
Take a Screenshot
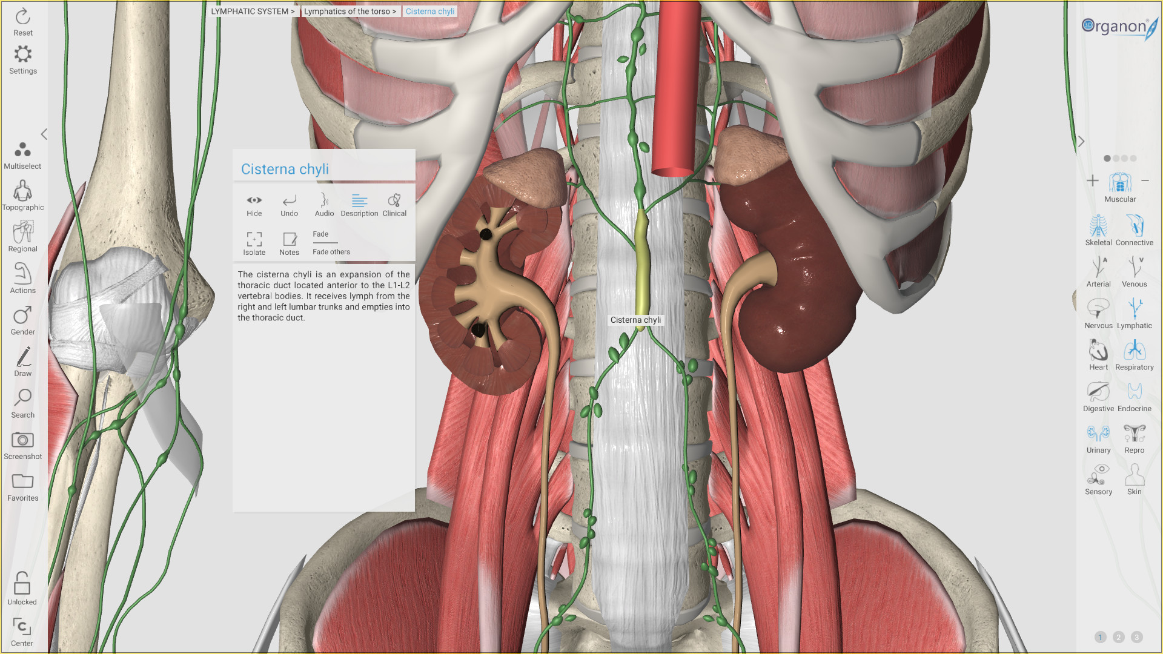coord(22,444)
